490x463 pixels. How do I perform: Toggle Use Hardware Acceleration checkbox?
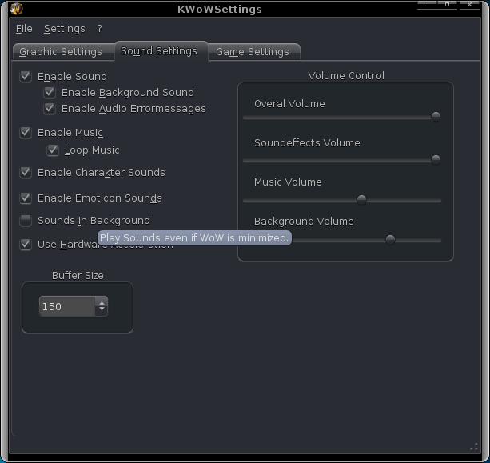26,244
